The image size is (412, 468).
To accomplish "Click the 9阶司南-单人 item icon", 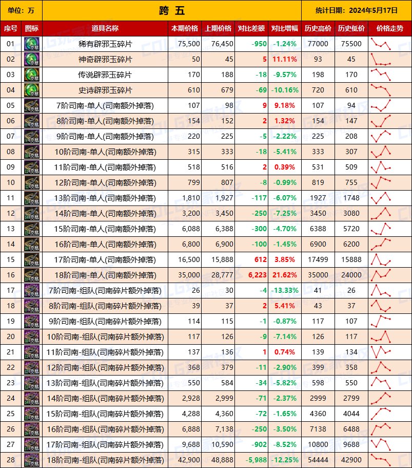I will (32, 137).
